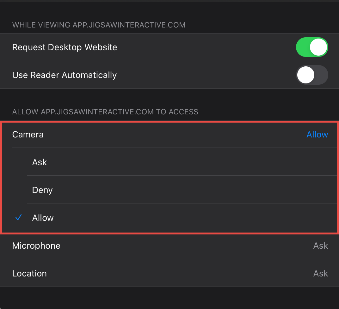
Task: Collapse the Camera permission row
Action: click(28, 135)
